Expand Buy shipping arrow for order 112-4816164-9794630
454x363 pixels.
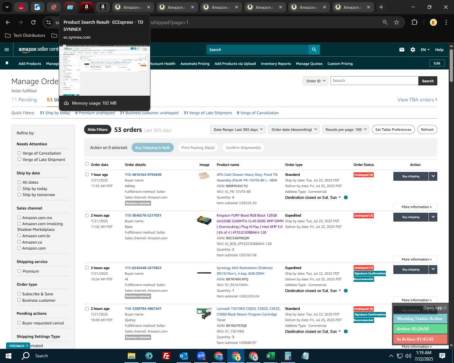tap(433, 176)
